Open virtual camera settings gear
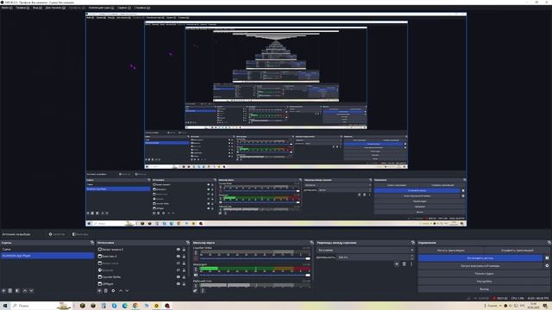The width and height of the screenshot is (552, 310). [x=547, y=266]
